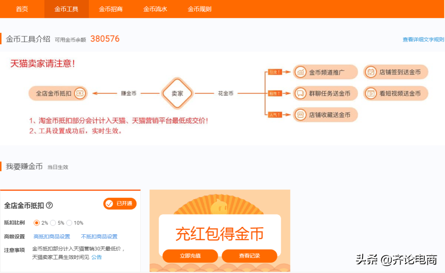
Task: Select the 金币工具 tab
Action: pyautogui.click(x=67, y=9)
